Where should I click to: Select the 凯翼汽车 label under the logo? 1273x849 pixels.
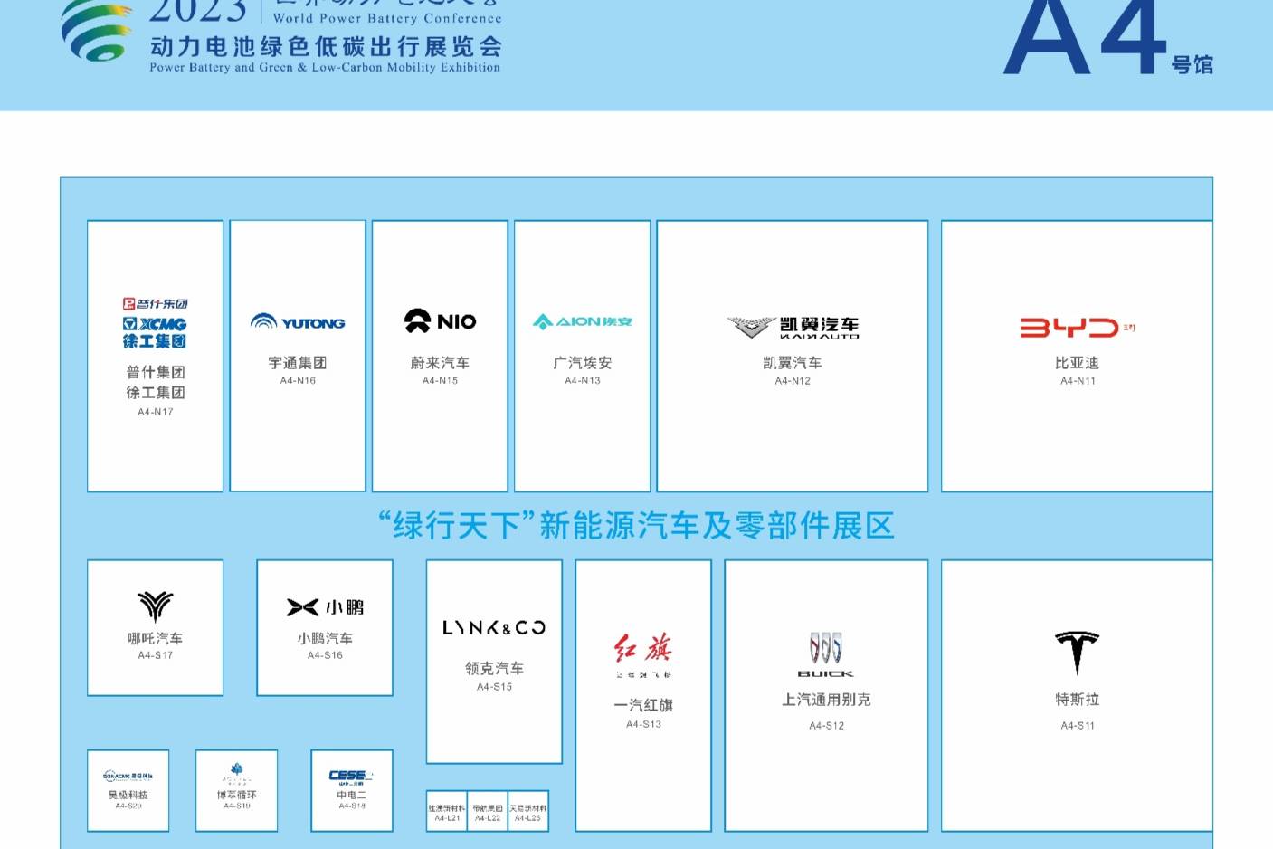793,363
